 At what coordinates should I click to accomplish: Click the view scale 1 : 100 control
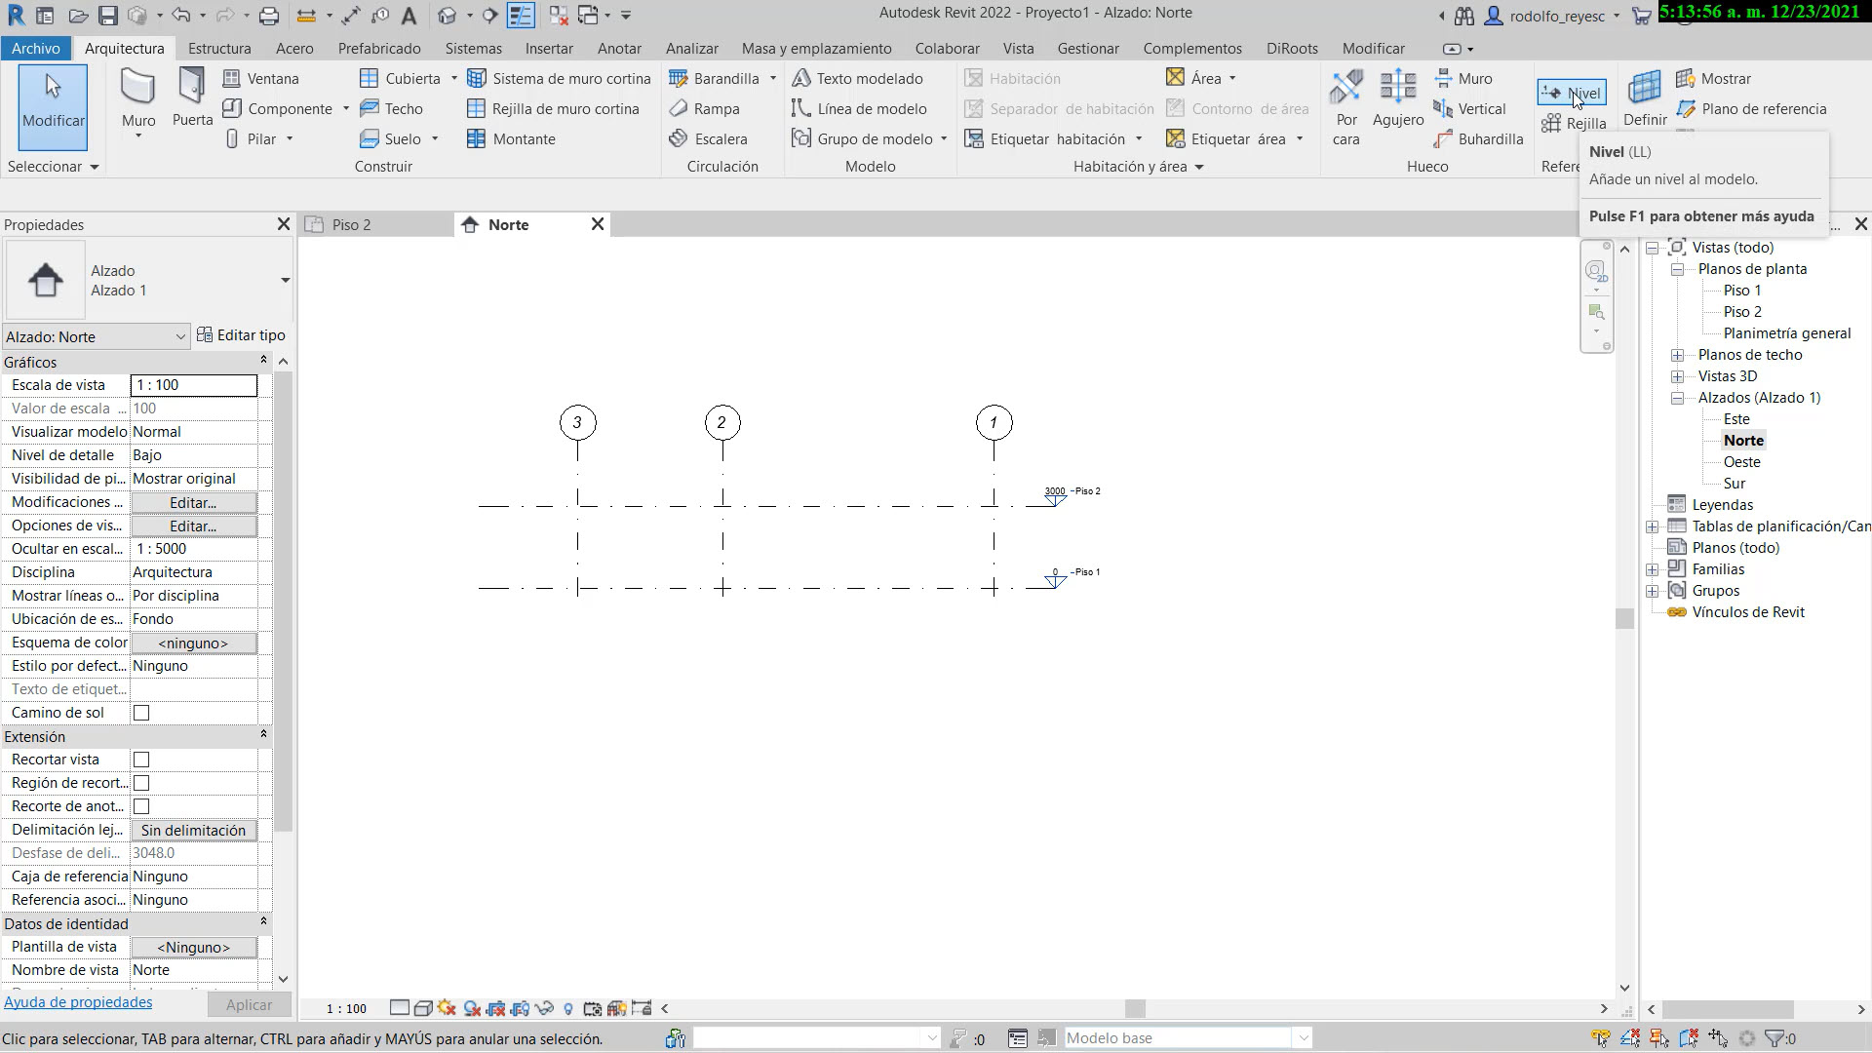[346, 1008]
